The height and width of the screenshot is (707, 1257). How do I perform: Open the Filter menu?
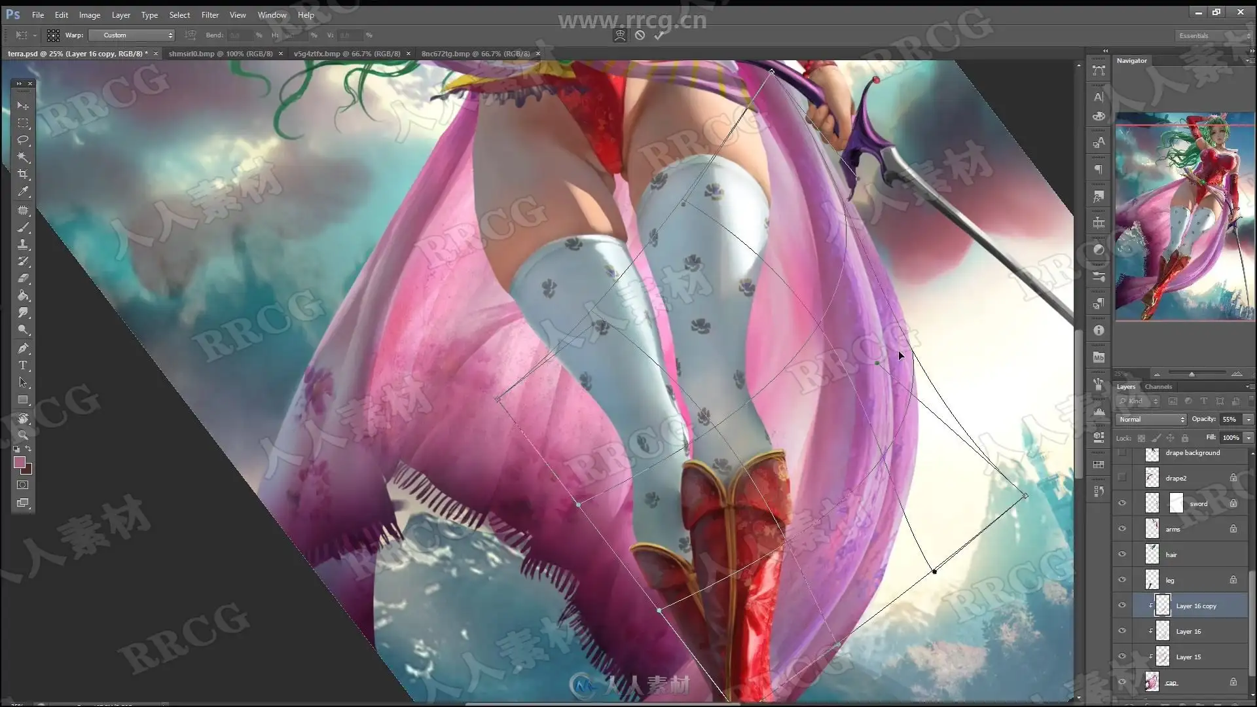coord(209,14)
